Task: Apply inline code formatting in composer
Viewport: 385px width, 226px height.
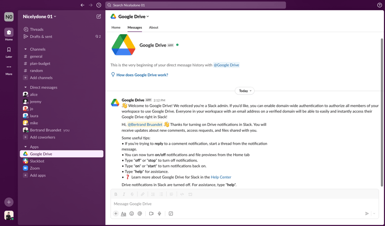Action: pos(182,194)
